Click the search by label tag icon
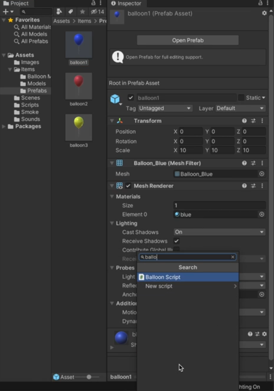The width and height of the screenshot is (274, 391). pos(71,11)
